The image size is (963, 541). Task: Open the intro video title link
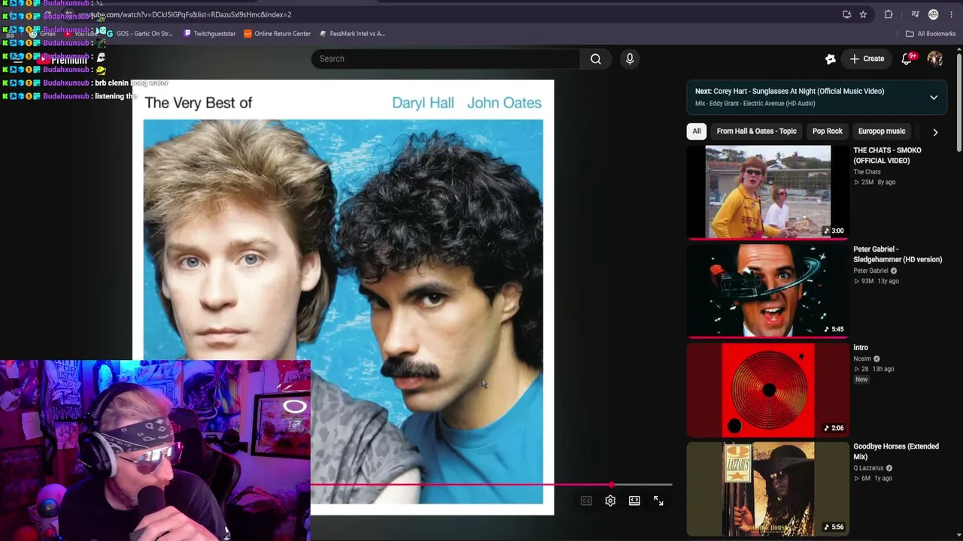(861, 348)
